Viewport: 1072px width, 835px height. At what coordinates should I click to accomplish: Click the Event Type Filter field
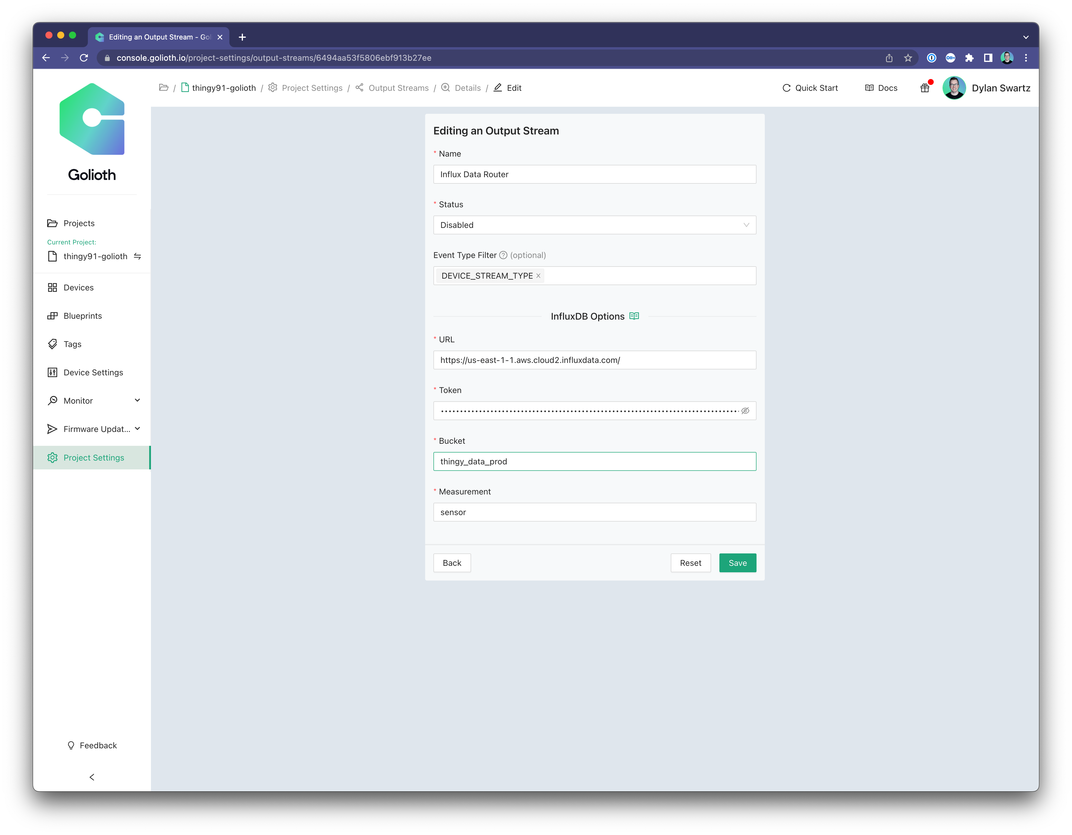594,276
